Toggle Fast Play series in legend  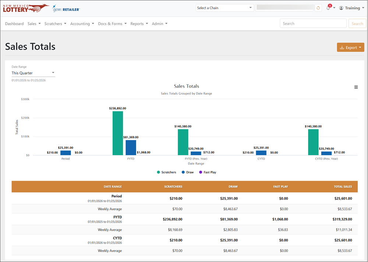point(208,172)
